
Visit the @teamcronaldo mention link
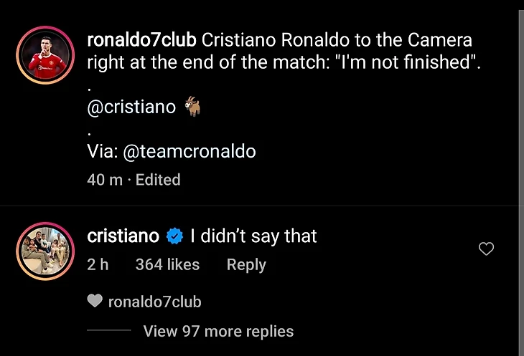190,152
